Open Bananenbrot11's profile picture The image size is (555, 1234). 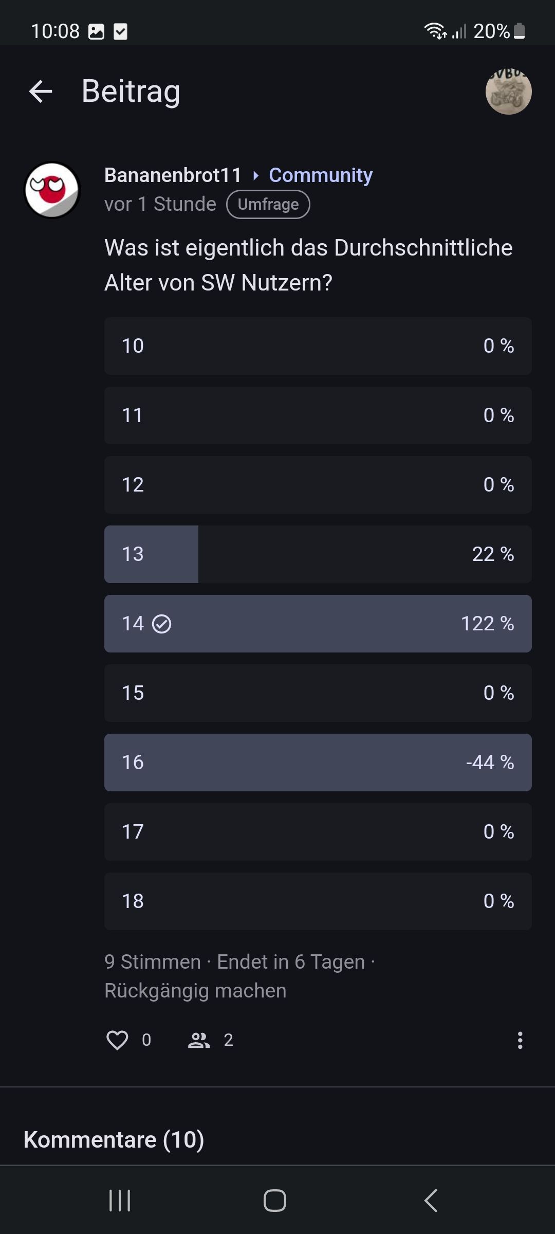[52, 190]
